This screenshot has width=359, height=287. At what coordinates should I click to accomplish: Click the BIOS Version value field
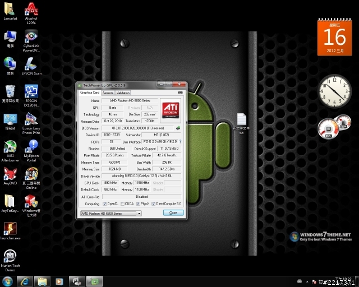pos(138,128)
